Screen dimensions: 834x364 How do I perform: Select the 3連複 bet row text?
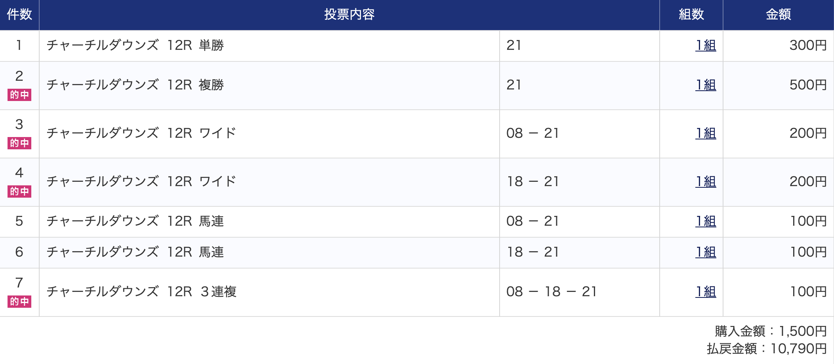coord(141,292)
